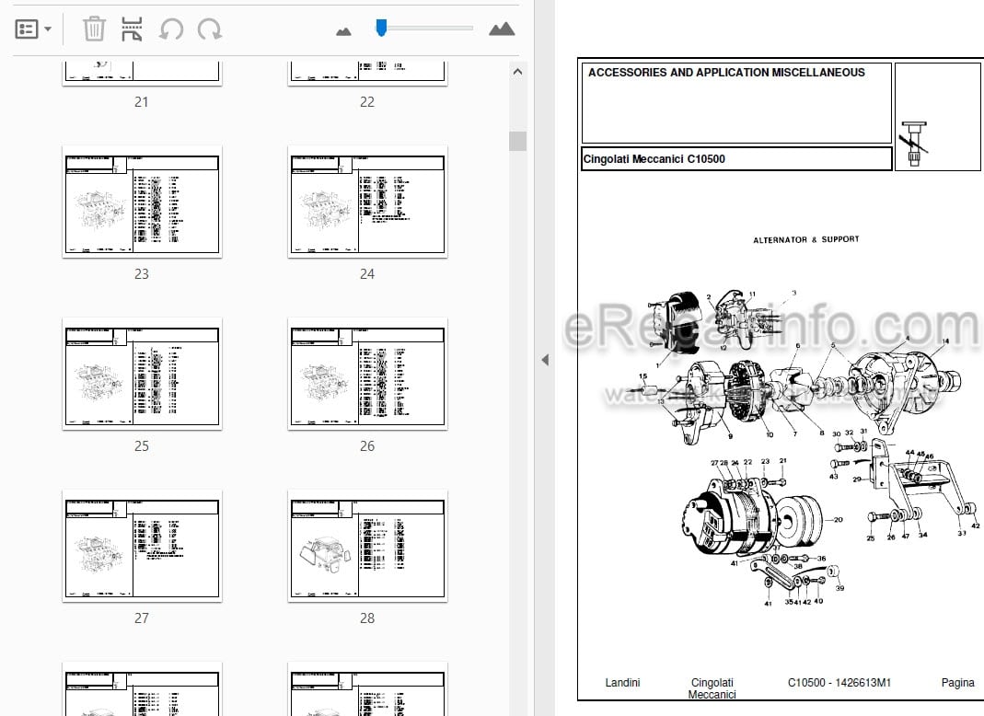Rotate page counterclockwise
The width and height of the screenshot is (984, 716).
click(170, 29)
